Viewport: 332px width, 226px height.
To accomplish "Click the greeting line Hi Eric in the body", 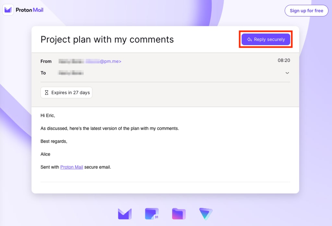I will pyautogui.click(x=47, y=115).
